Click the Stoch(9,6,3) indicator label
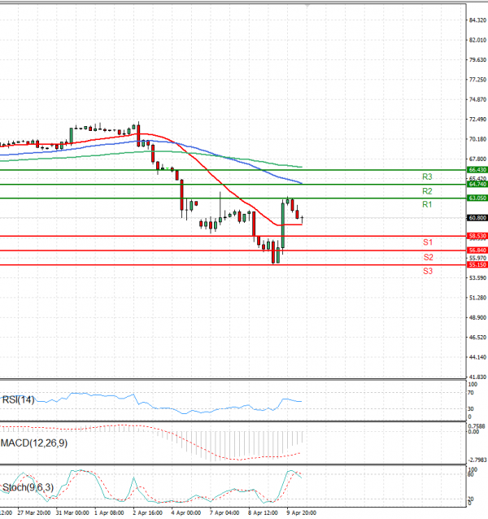 pyautogui.click(x=28, y=487)
